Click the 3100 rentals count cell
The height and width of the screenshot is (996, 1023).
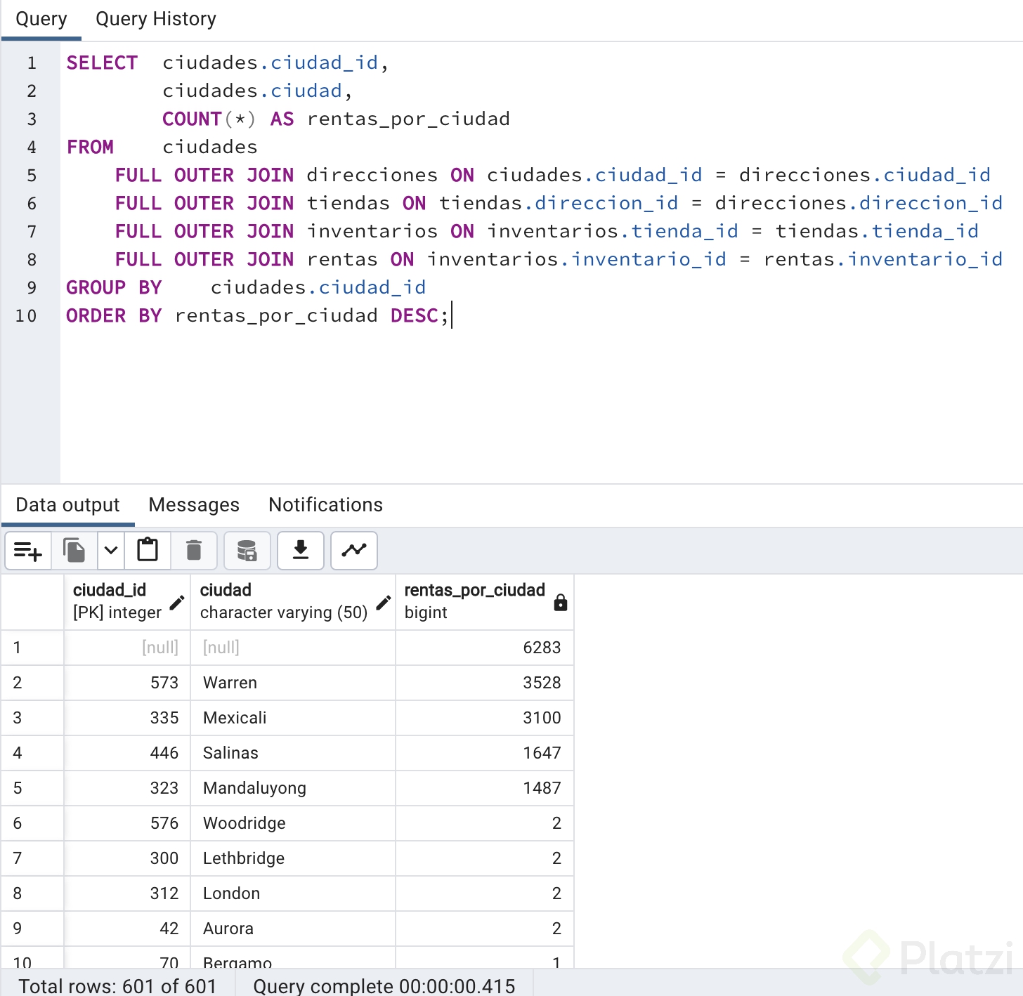tap(485, 718)
